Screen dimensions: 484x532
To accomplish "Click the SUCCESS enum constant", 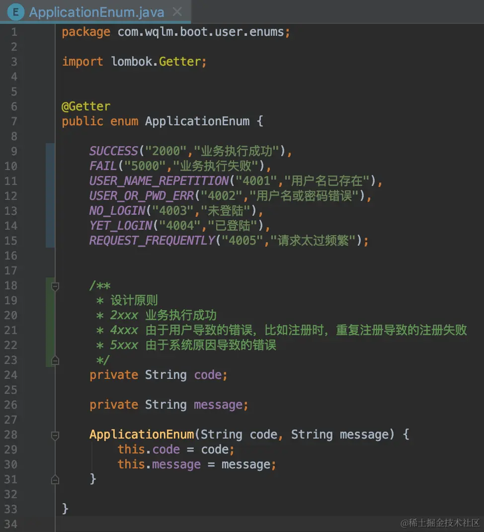I will point(114,151).
